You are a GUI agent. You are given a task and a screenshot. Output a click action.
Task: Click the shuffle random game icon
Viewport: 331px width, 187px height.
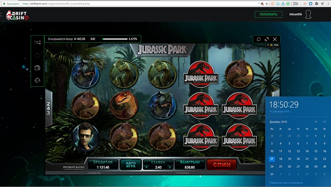click(x=37, y=43)
